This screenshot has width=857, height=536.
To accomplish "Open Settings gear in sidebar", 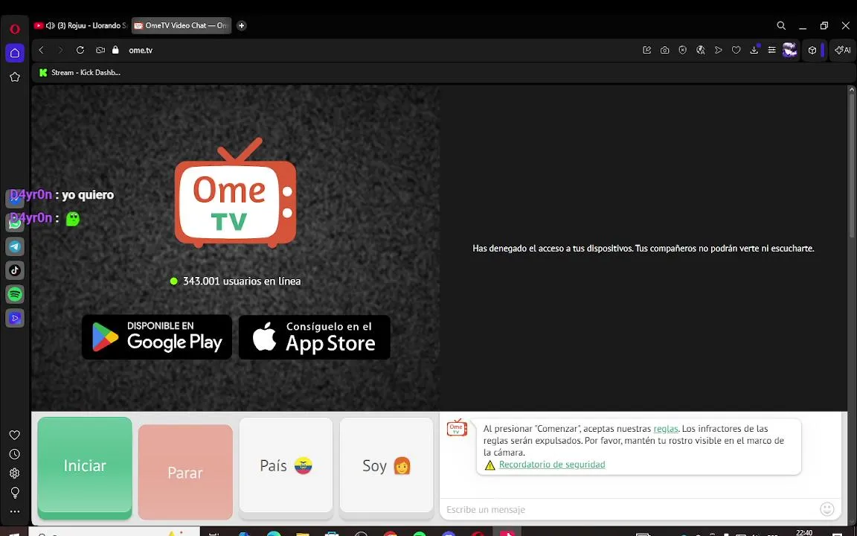I will [x=15, y=473].
